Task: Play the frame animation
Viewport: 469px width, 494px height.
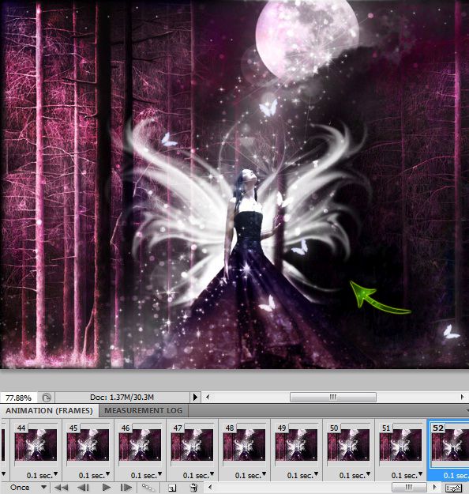Action: [107, 488]
